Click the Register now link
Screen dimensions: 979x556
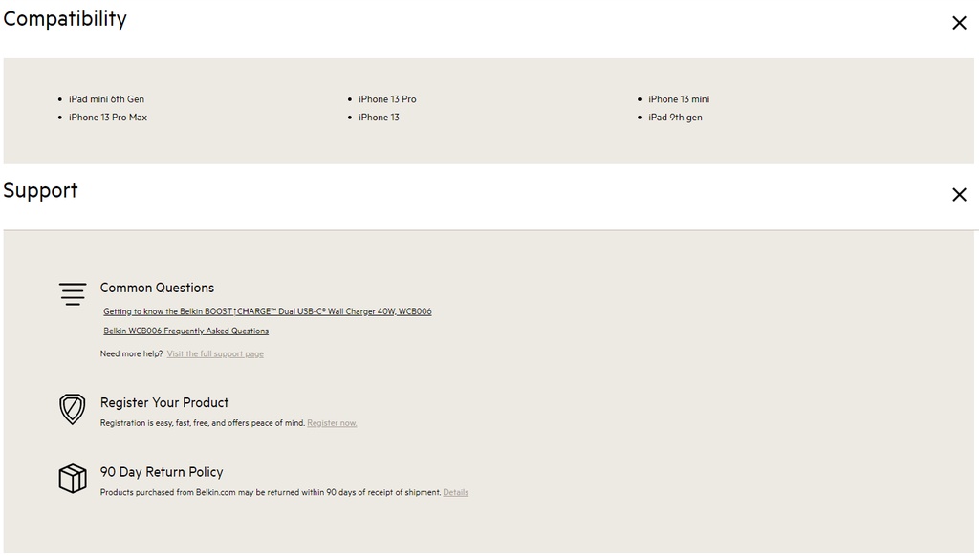332,423
